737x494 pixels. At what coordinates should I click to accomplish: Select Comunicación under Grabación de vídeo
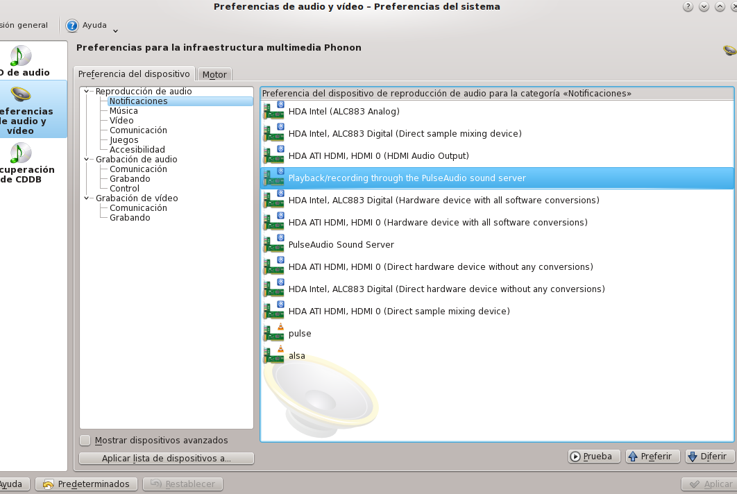pyautogui.click(x=138, y=207)
